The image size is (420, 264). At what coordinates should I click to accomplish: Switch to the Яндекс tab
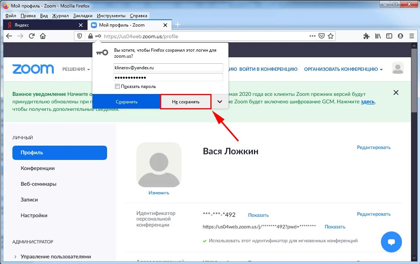click(x=45, y=25)
